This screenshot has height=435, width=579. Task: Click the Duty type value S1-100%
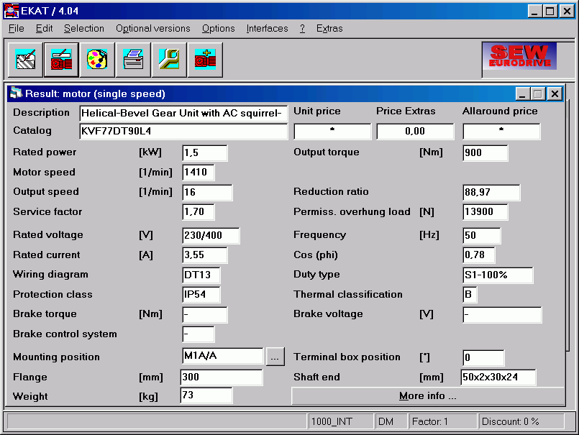(x=498, y=275)
